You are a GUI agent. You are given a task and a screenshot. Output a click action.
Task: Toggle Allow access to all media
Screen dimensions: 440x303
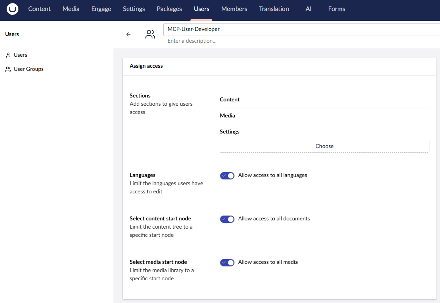click(227, 262)
